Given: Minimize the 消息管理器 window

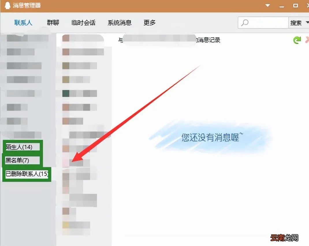Looking at the screenshot, I should pyautogui.click(x=282, y=7).
